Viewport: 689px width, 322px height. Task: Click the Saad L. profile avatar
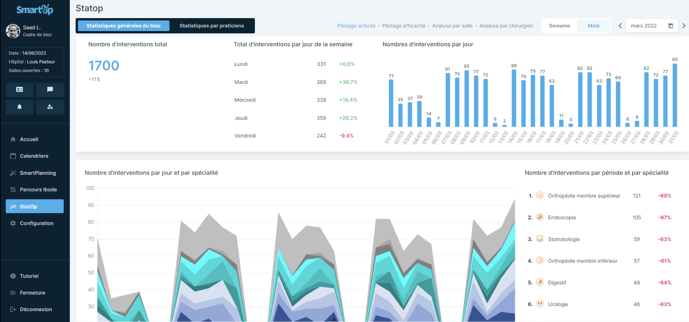tap(13, 31)
